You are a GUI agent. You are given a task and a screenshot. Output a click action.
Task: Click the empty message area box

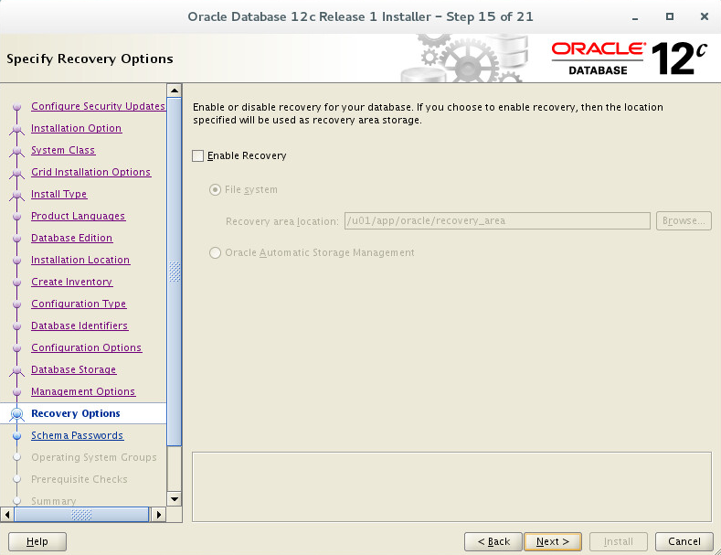pos(451,487)
